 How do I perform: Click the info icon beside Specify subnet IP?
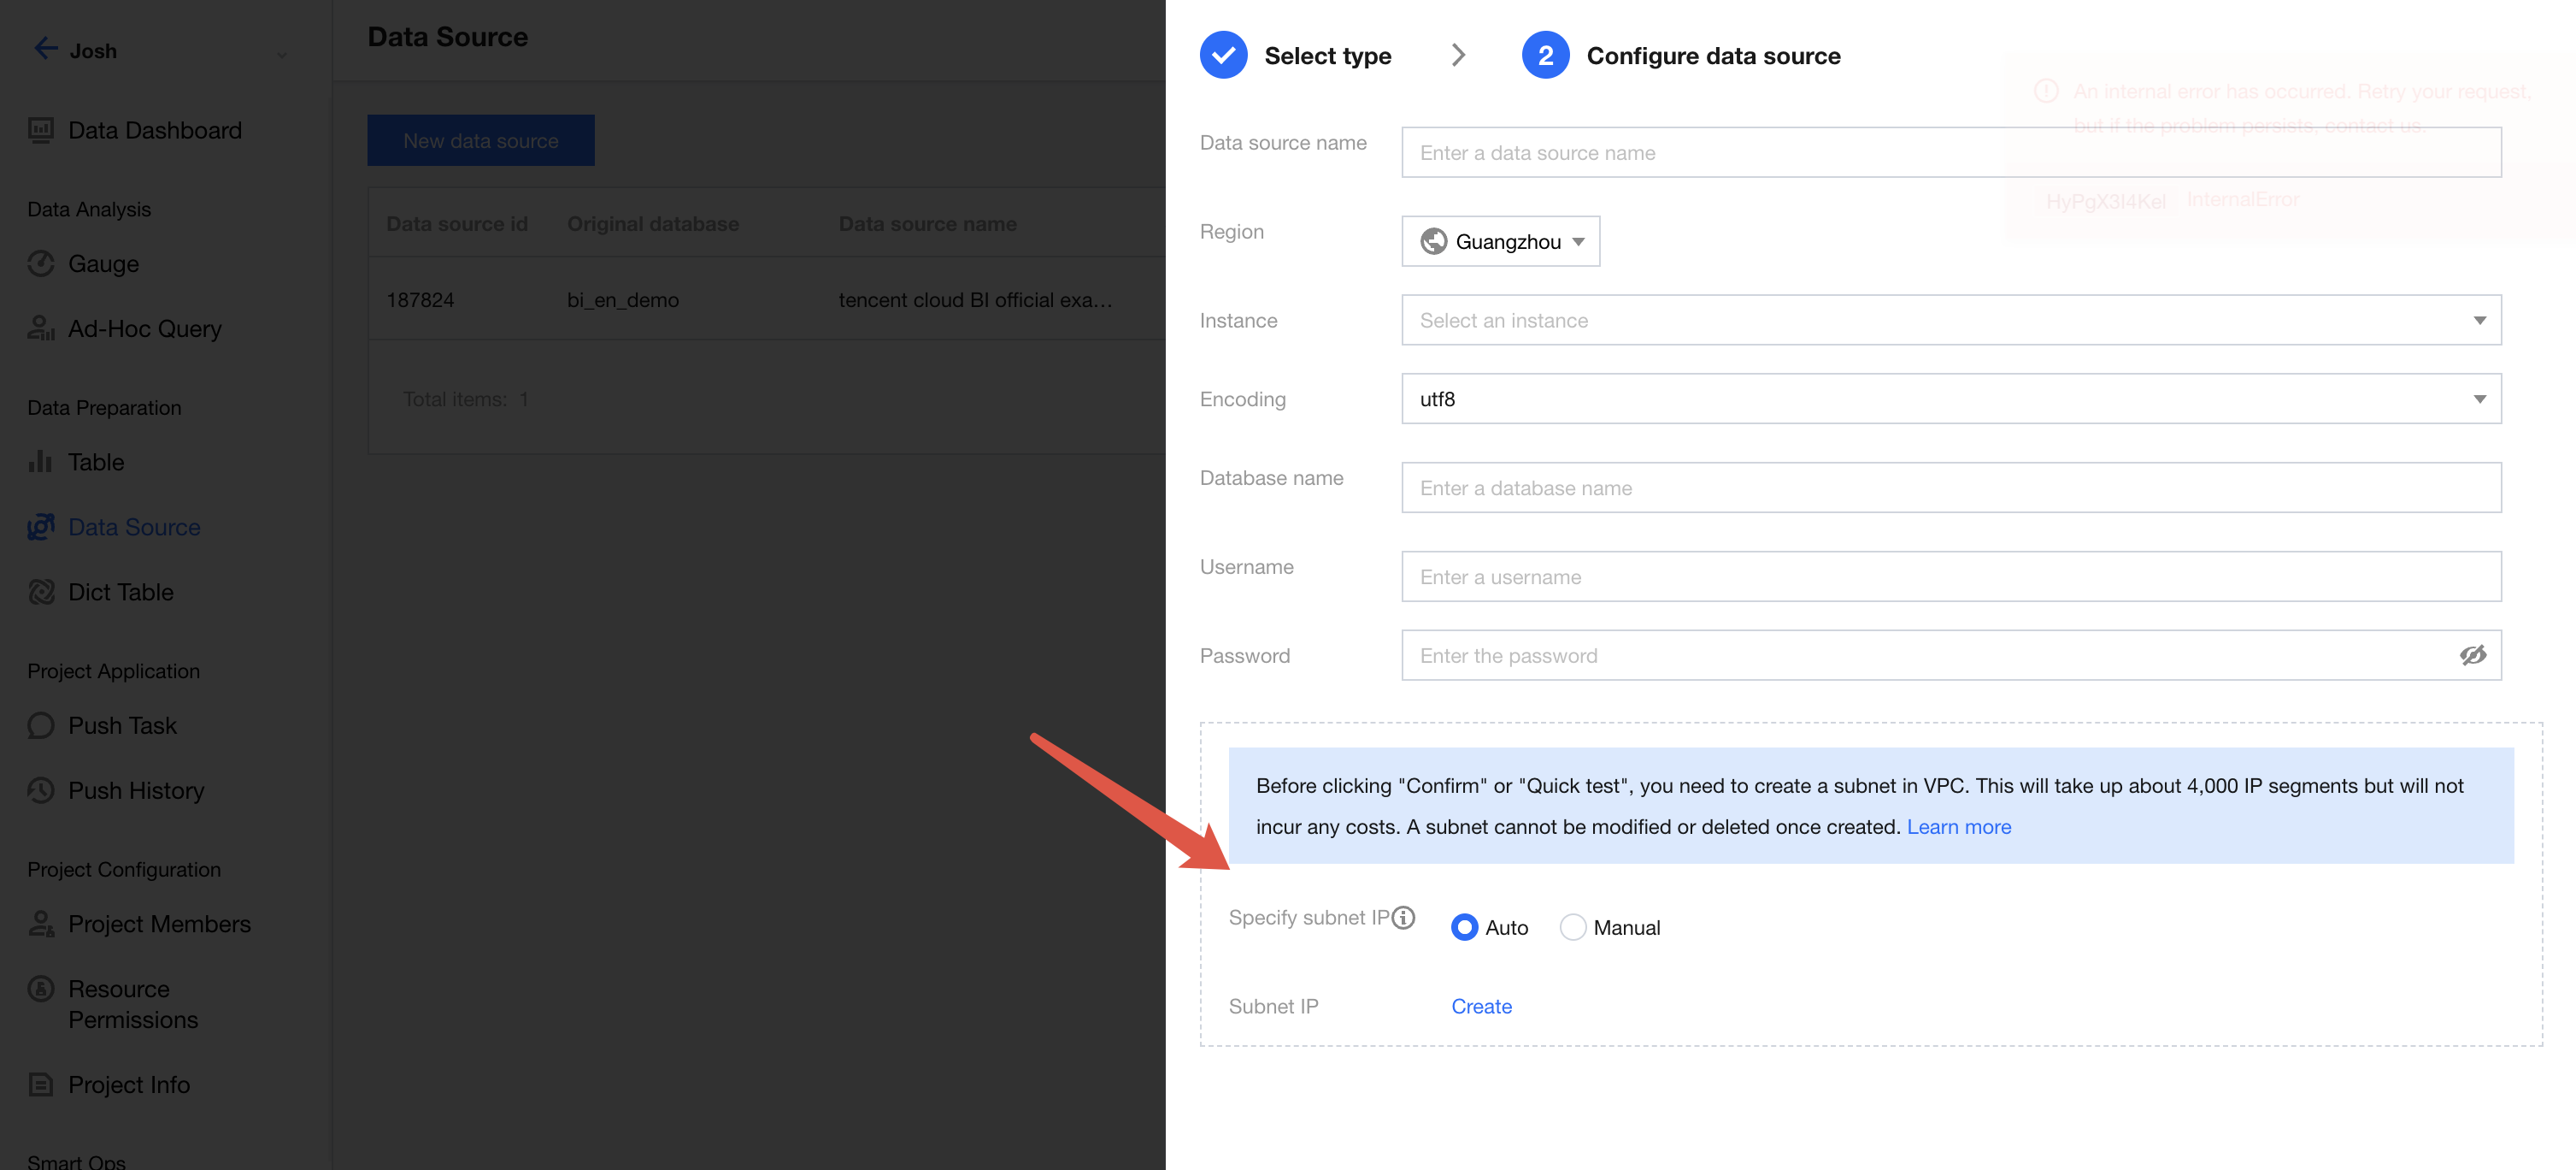pyautogui.click(x=1404, y=917)
